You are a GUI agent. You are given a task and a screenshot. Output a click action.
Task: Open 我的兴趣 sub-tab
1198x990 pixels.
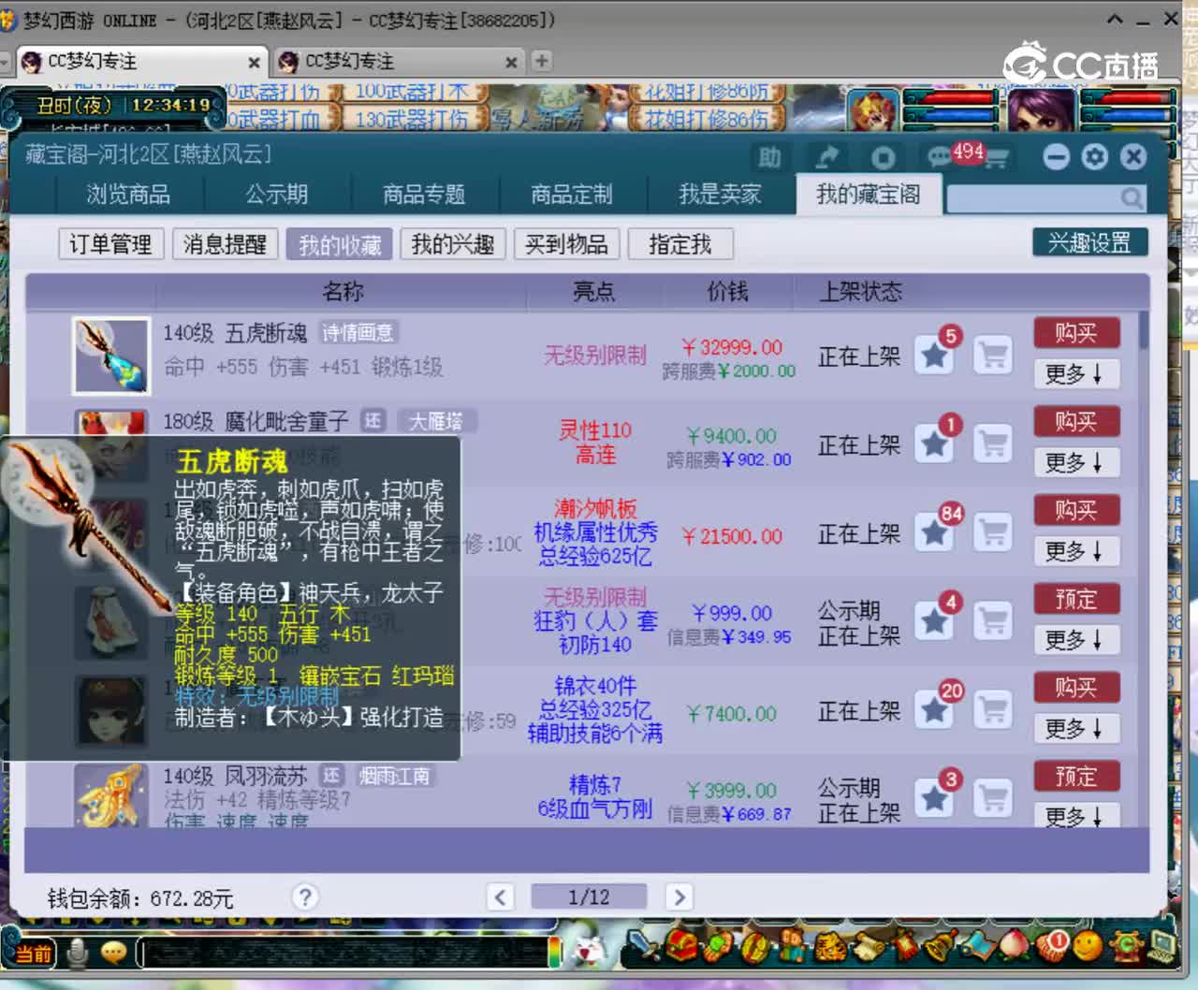(x=453, y=244)
